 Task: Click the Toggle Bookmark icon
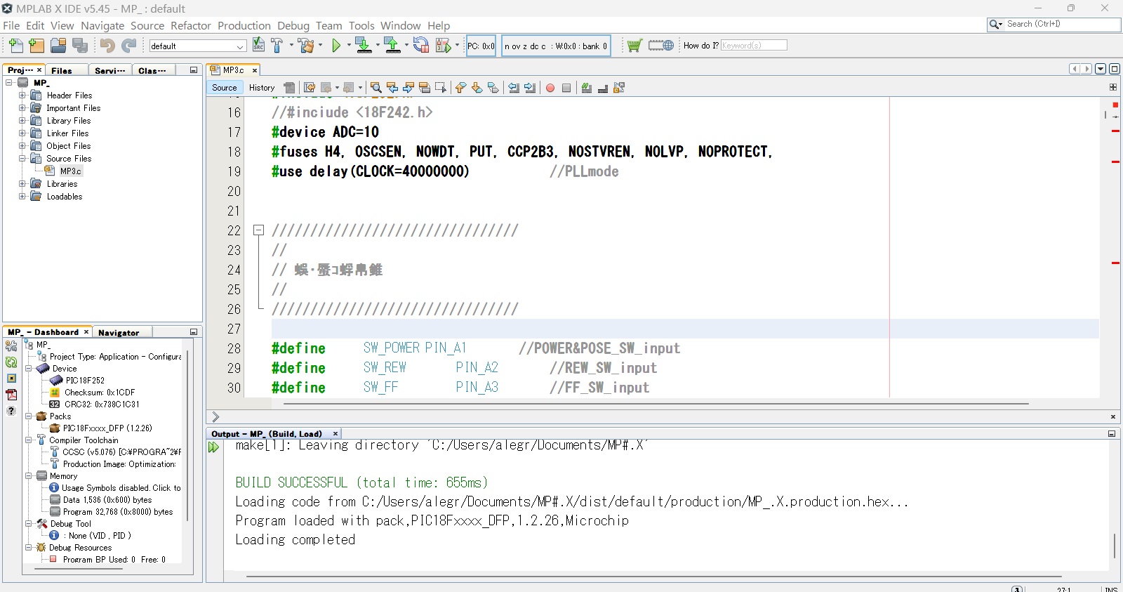pos(493,88)
